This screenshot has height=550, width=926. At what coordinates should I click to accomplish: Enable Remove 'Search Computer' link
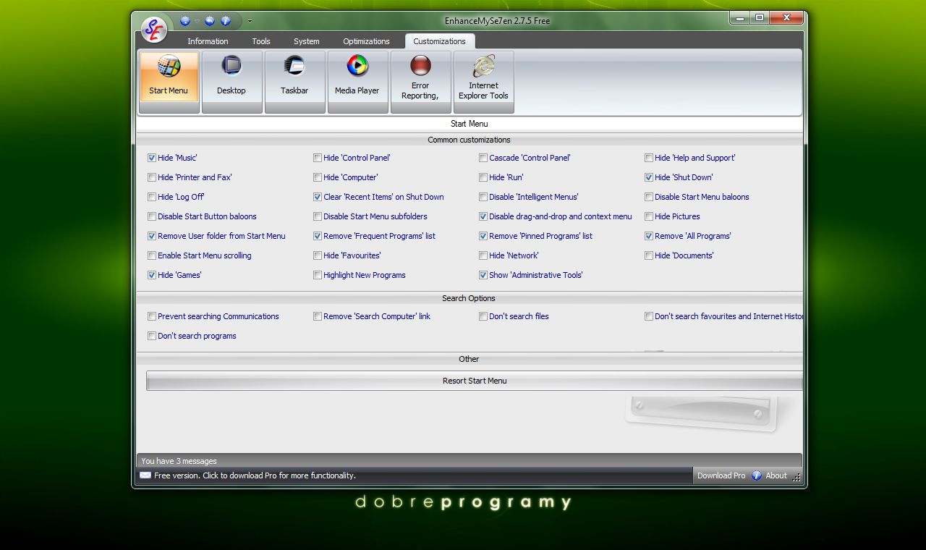(318, 316)
